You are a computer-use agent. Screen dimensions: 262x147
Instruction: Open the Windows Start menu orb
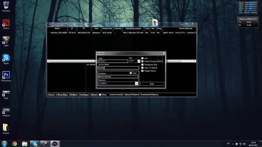(x=4, y=144)
